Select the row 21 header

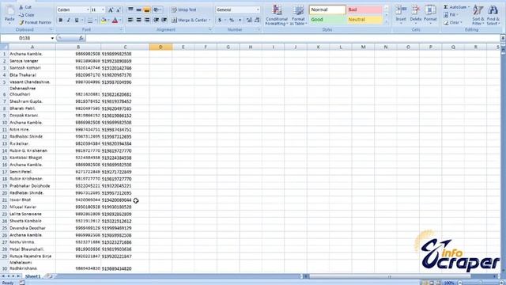point(5,200)
